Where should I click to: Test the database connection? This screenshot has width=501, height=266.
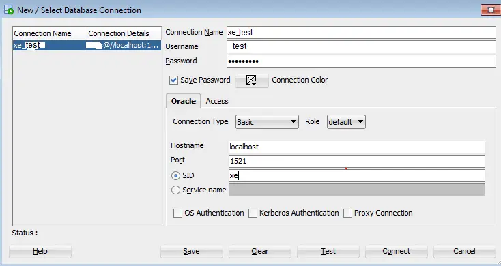pos(328,251)
